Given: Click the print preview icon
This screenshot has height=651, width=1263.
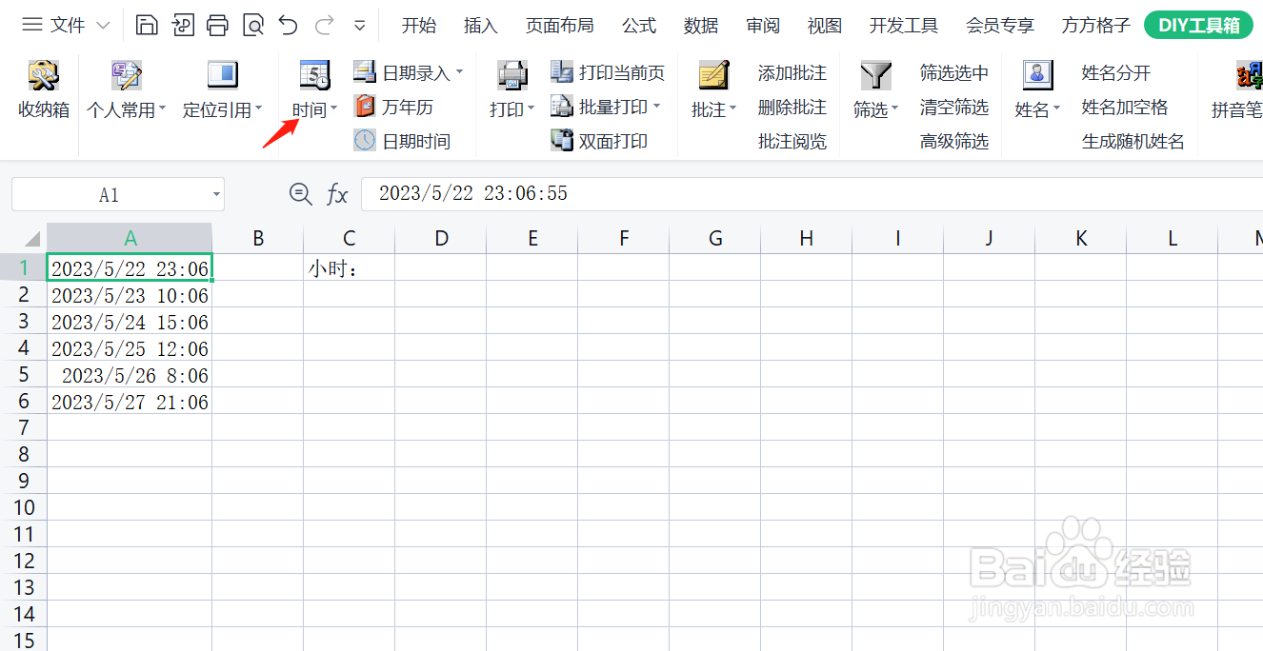Looking at the screenshot, I should pos(253,25).
